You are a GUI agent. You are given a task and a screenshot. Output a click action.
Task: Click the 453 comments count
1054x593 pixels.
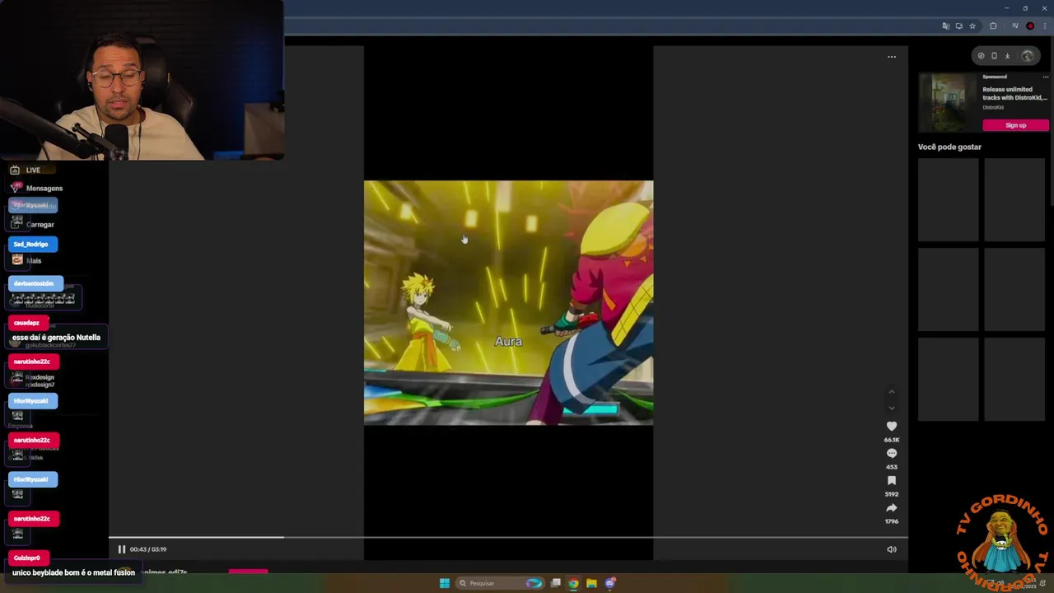point(892,467)
